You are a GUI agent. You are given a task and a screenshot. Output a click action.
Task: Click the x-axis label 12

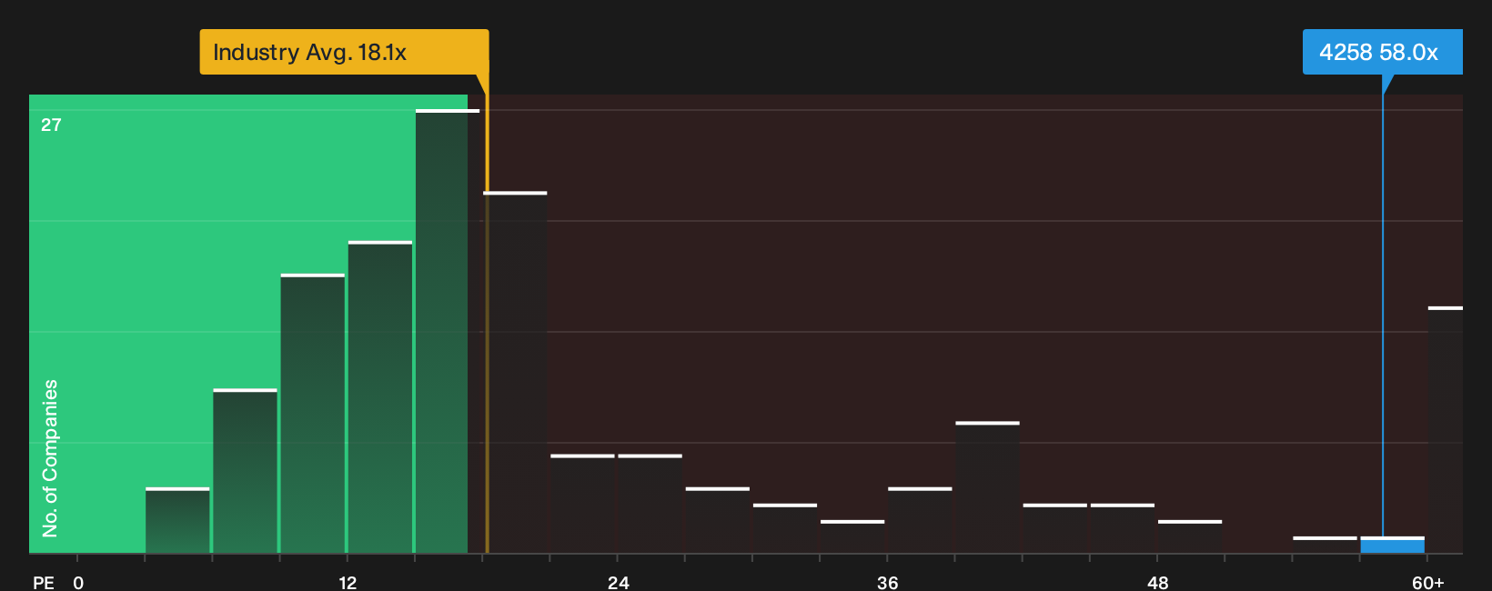click(348, 583)
